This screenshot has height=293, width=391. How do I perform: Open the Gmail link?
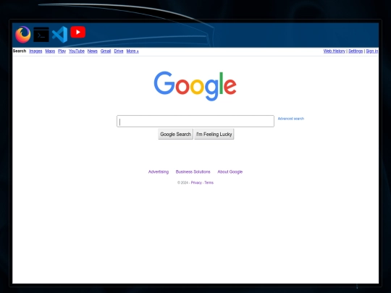coord(106,51)
